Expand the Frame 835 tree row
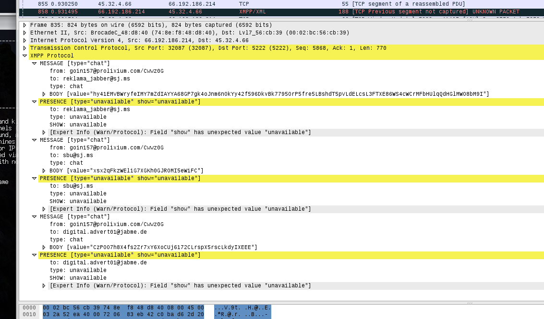Image resolution: width=544 pixels, height=319 pixels. pyautogui.click(x=25, y=25)
